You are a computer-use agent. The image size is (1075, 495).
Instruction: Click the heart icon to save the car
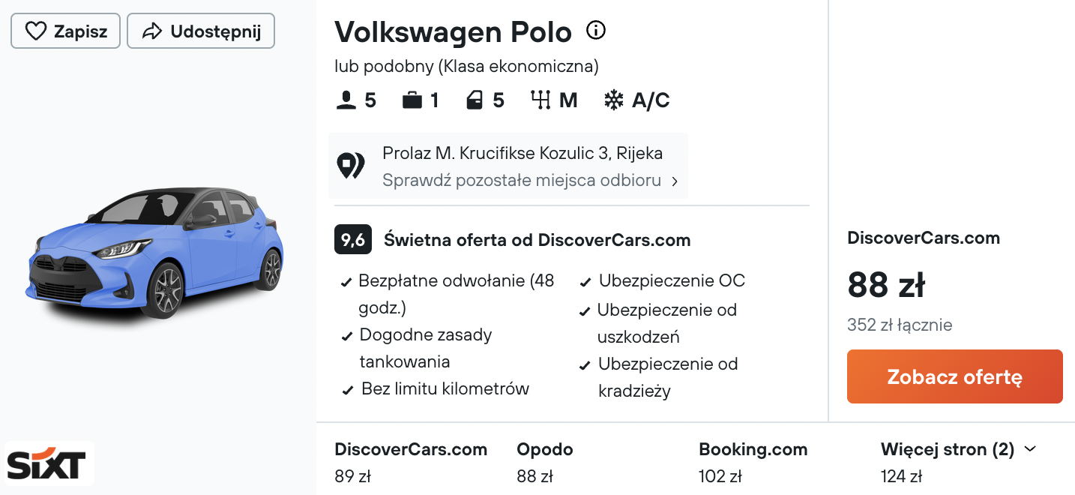click(35, 31)
